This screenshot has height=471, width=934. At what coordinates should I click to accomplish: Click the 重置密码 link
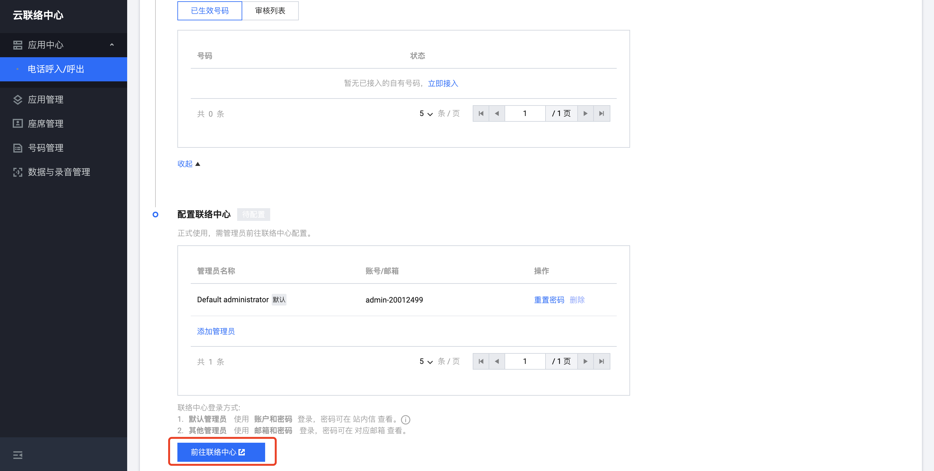[549, 299]
